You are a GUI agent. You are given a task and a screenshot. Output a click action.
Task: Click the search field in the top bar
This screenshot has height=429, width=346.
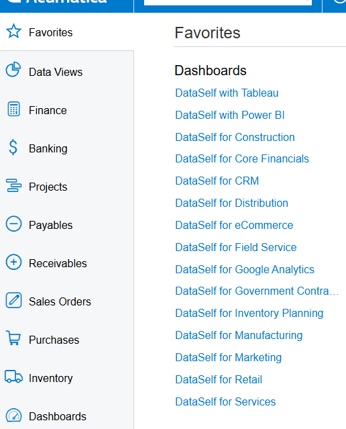[228, 2]
